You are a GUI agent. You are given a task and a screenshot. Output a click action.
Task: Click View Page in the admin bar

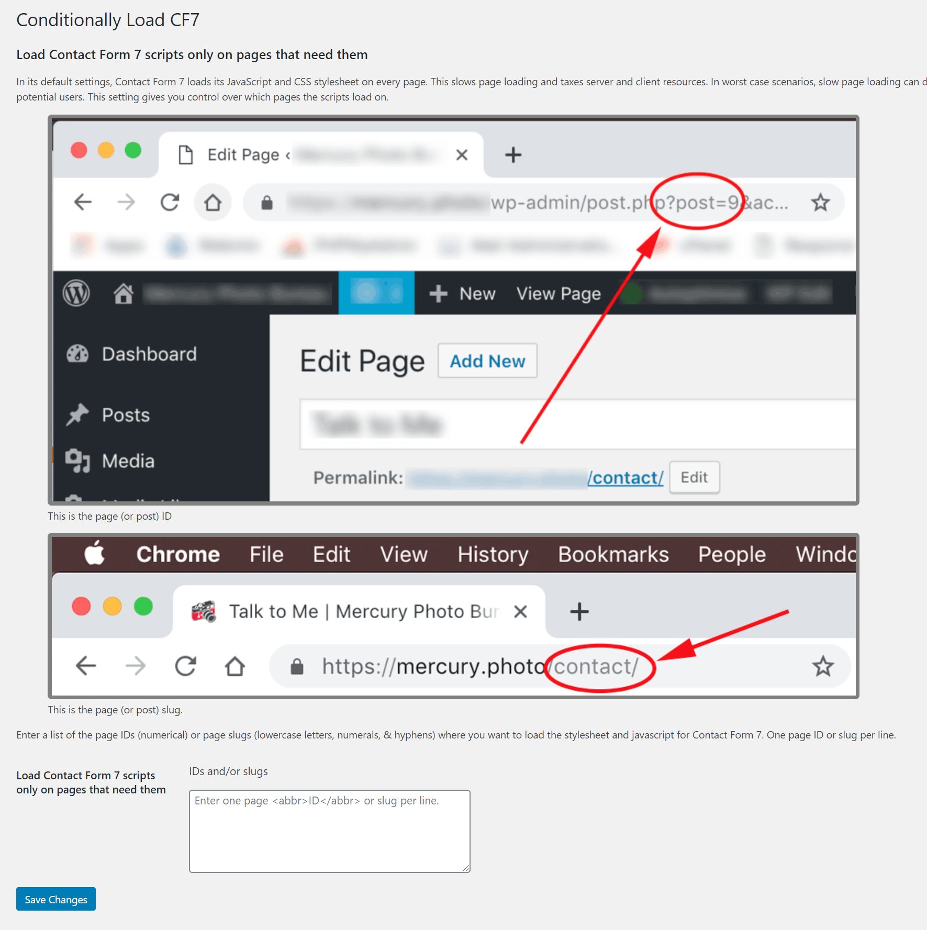point(559,294)
